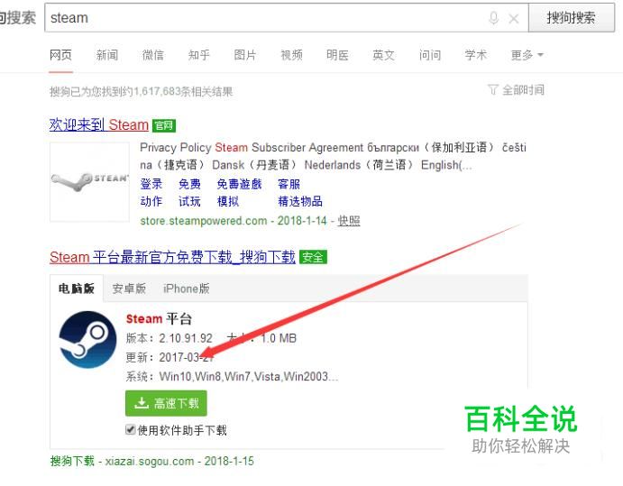Expand the 更多 dropdown menu
The height and width of the screenshot is (486, 623).
pyautogui.click(x=527, y=55)
